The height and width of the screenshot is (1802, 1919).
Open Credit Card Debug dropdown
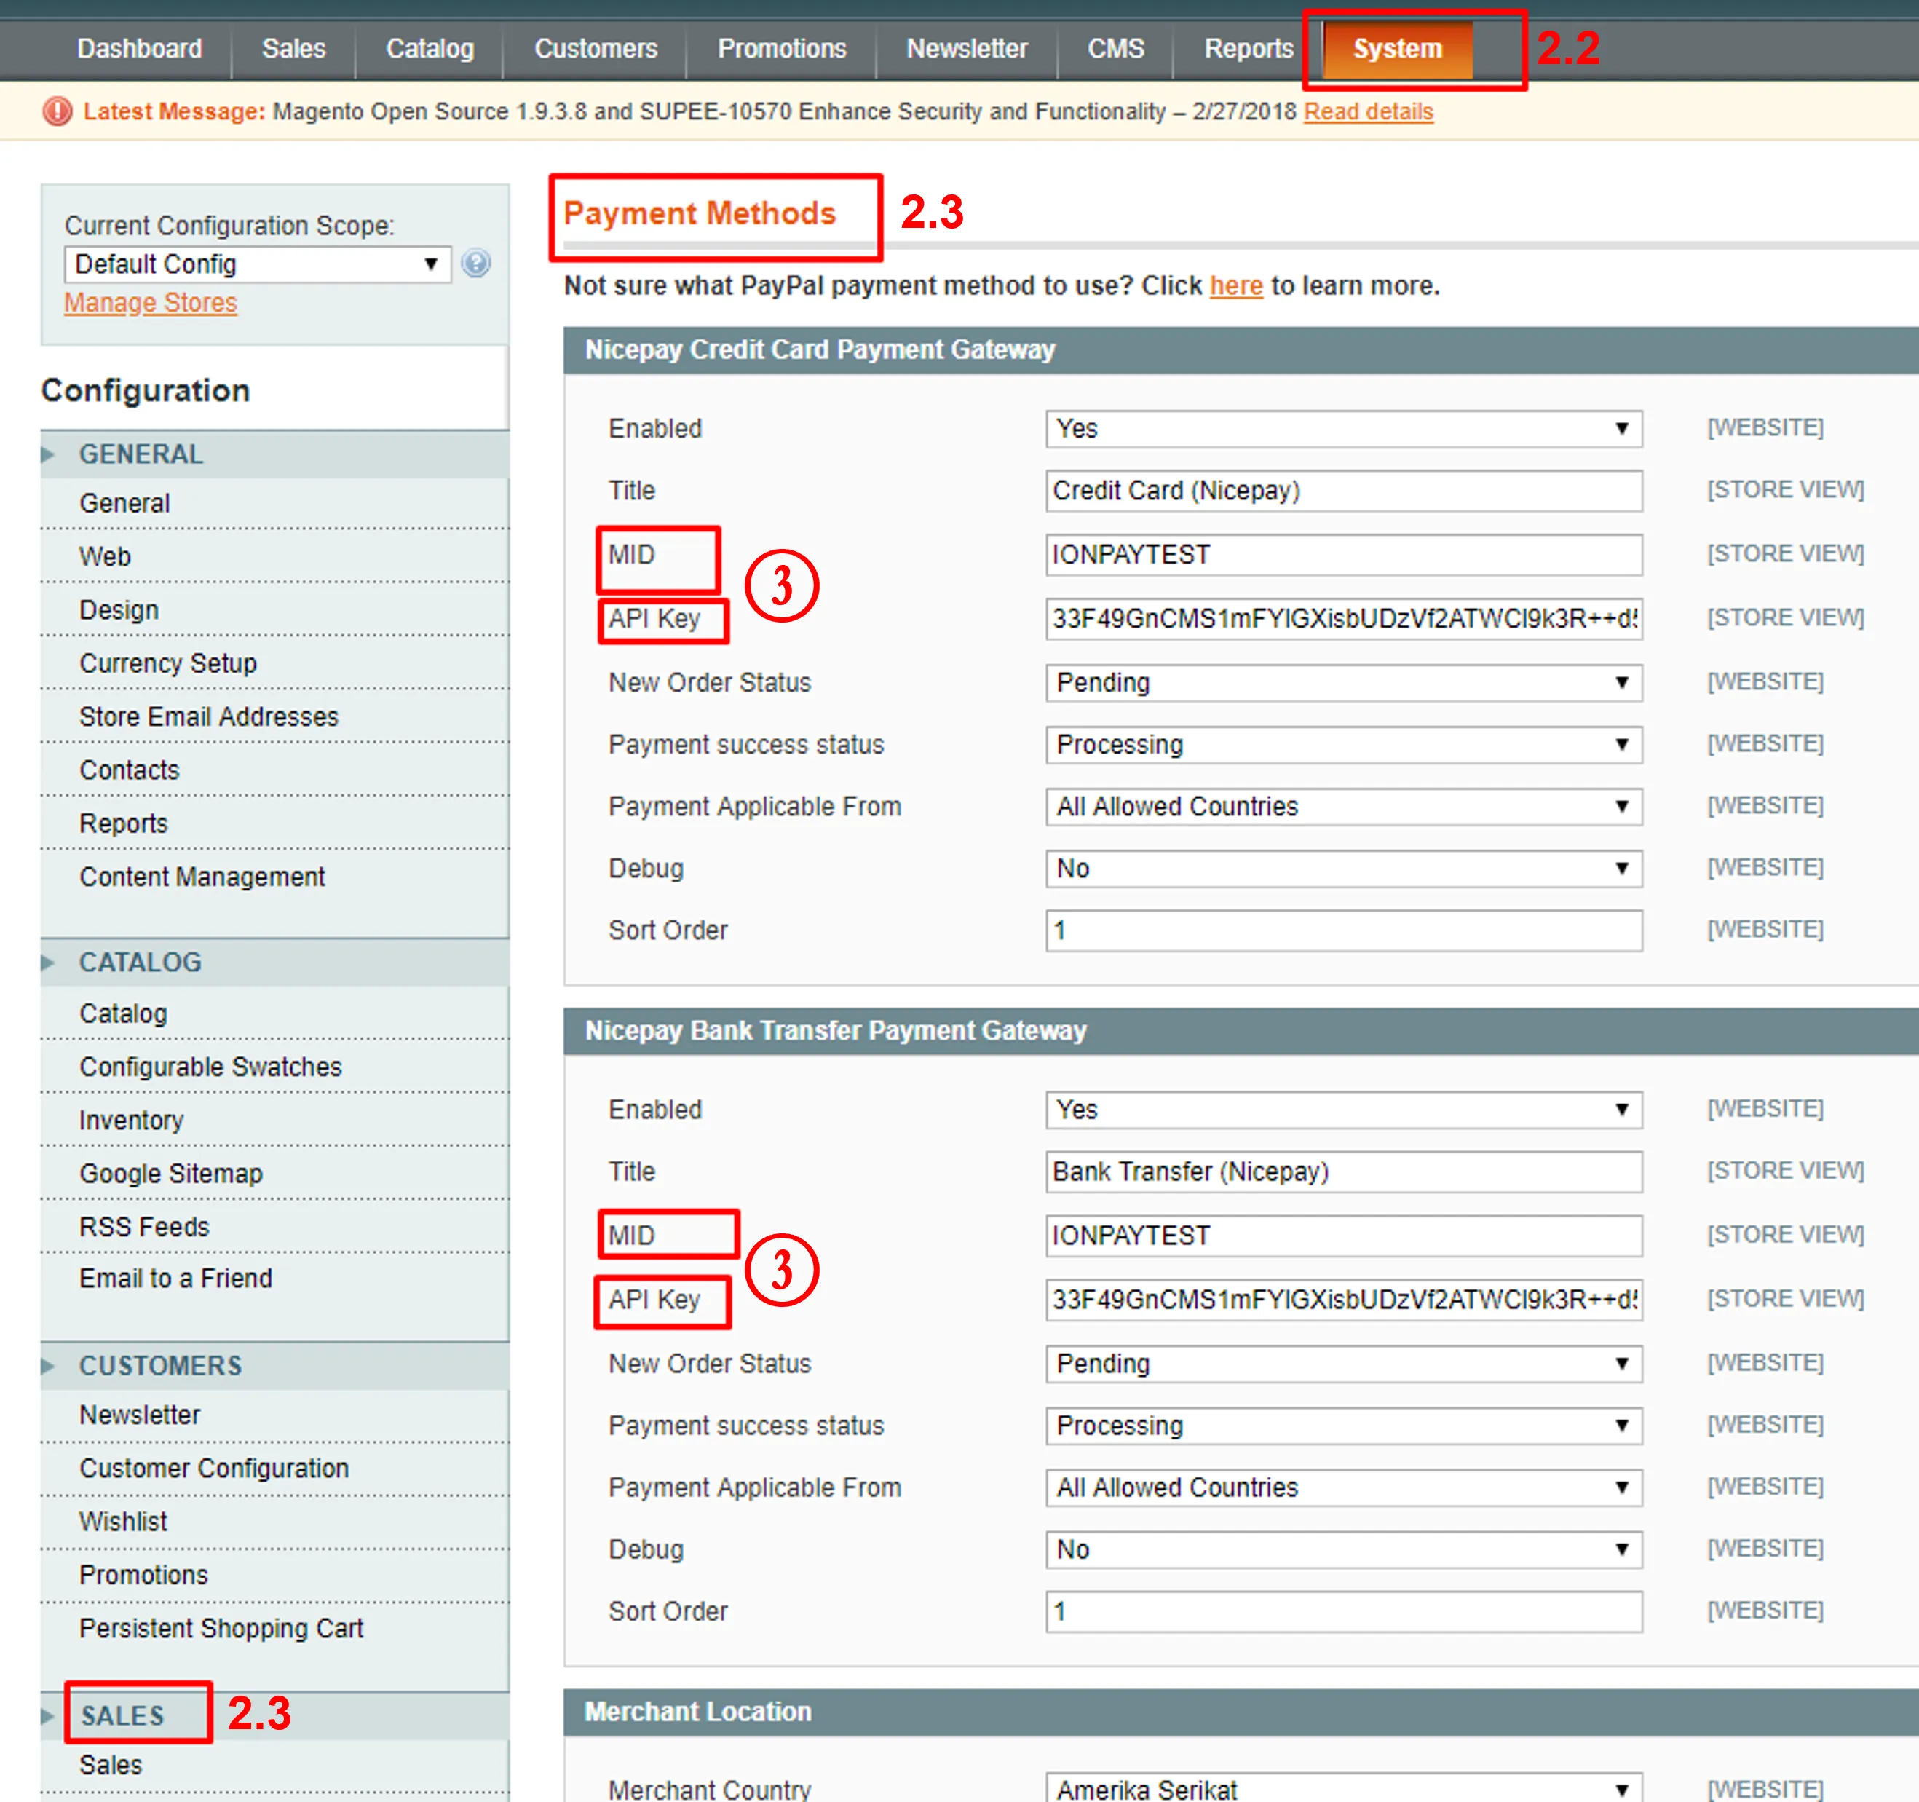tap(1344, 868)
